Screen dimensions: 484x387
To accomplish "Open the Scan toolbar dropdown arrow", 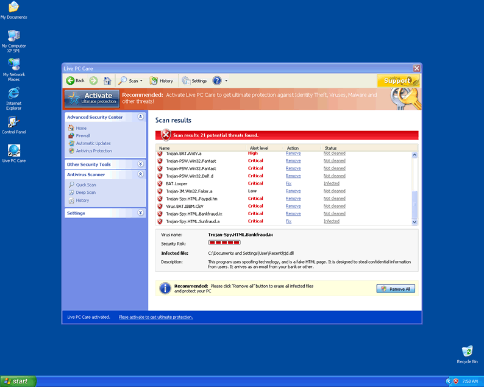I will (141, 81).
